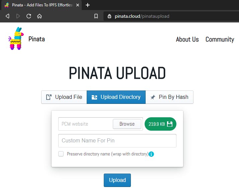Select the Upload Directory tab

(116, 97)
